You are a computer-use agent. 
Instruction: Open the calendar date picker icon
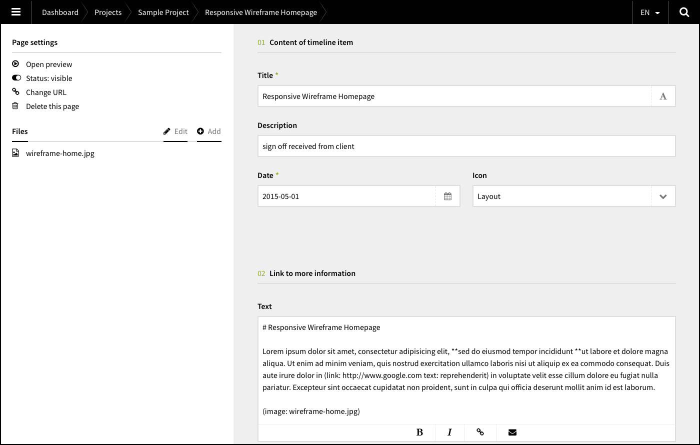[447, 196]
